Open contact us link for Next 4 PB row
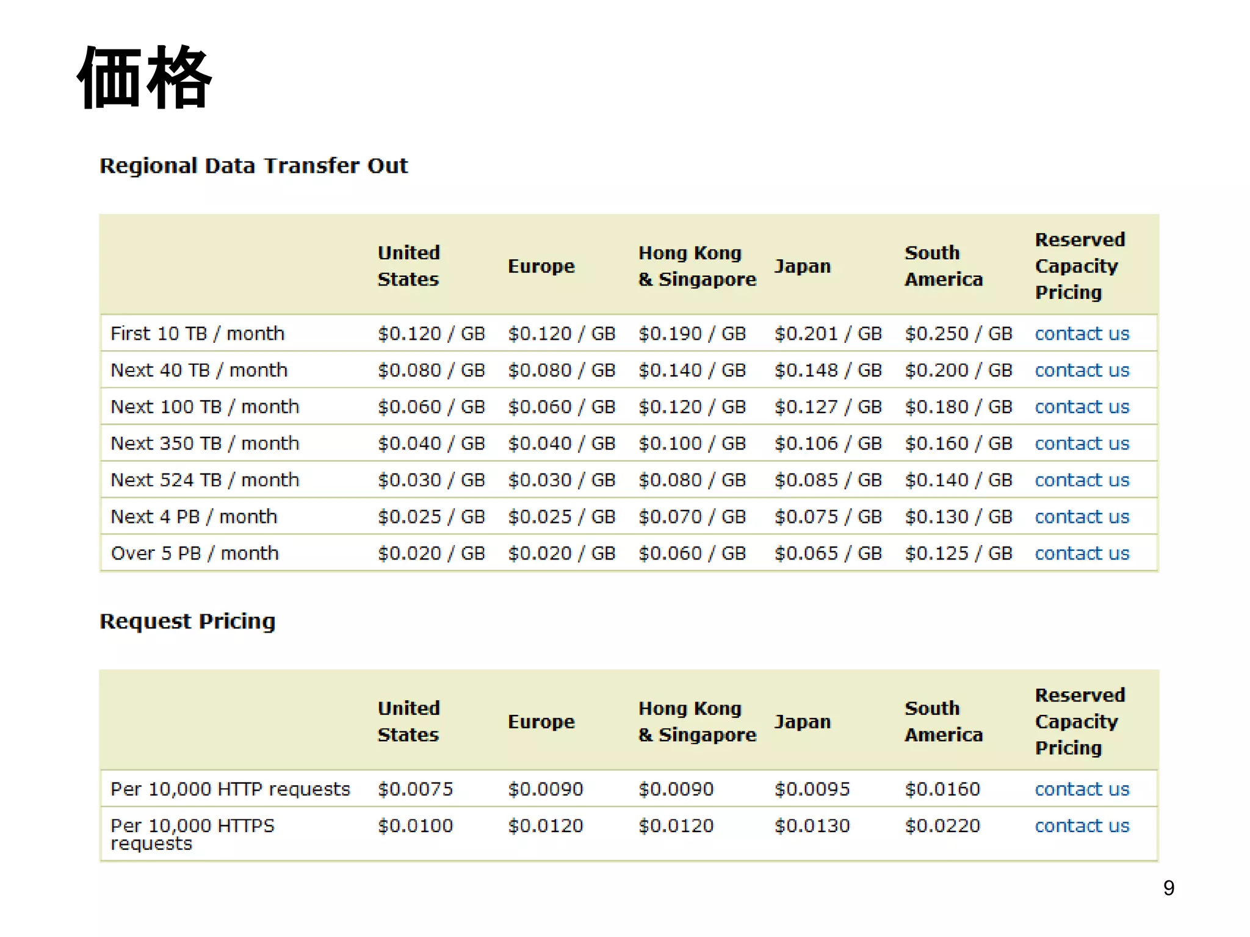The height and width of the screenshot is (937, 1250). [1082, 517]
